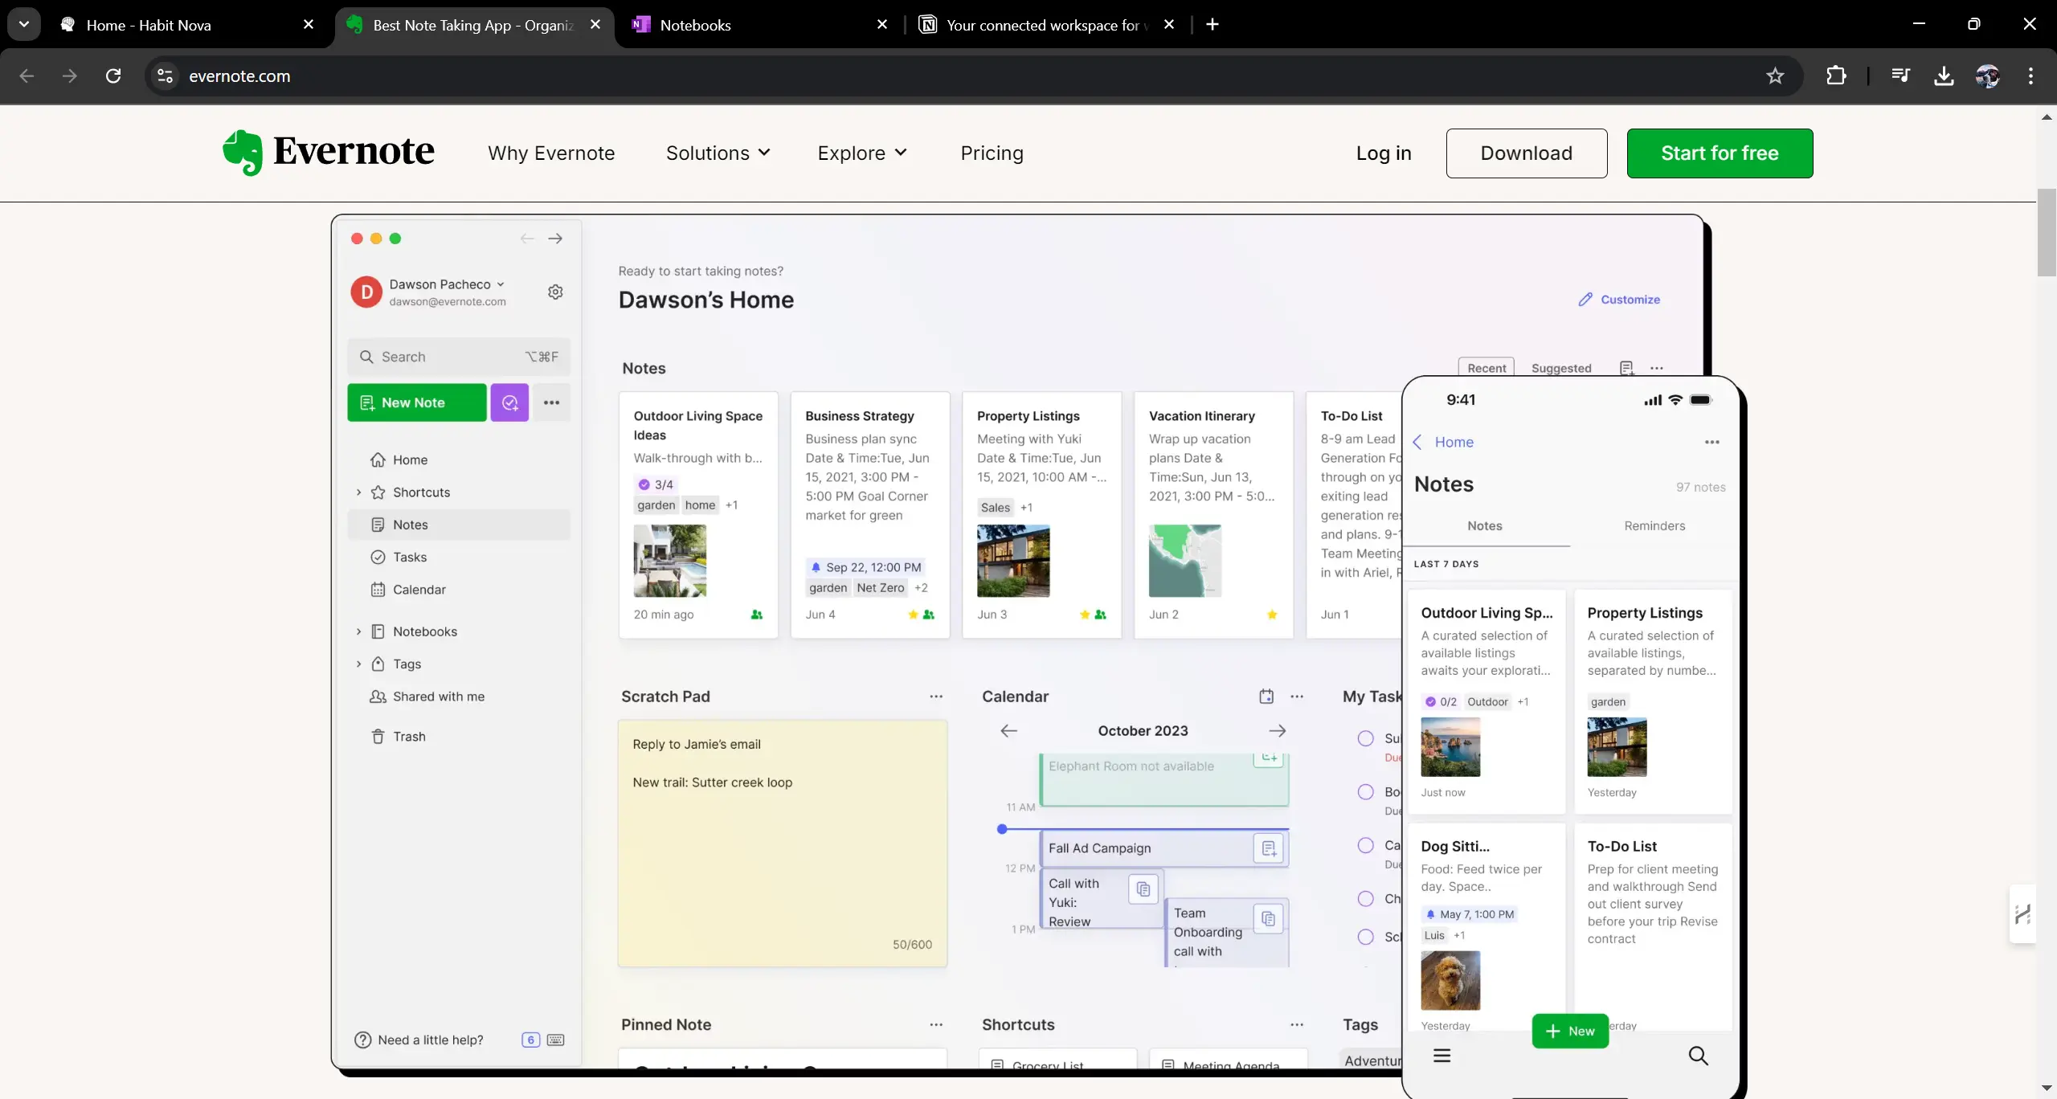Click the Log in link
Viewport: 2057px width, 1099px height.
pos(1384,153)
